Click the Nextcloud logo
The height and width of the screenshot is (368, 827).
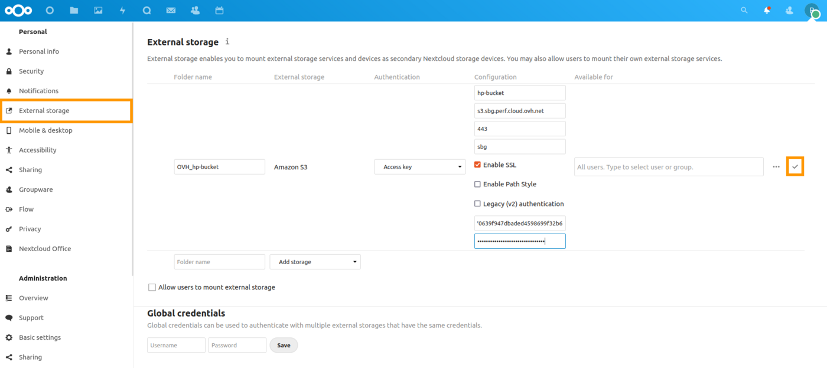18,10
